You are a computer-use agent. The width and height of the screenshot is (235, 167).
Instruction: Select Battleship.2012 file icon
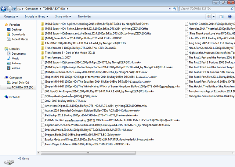(43, 115)
